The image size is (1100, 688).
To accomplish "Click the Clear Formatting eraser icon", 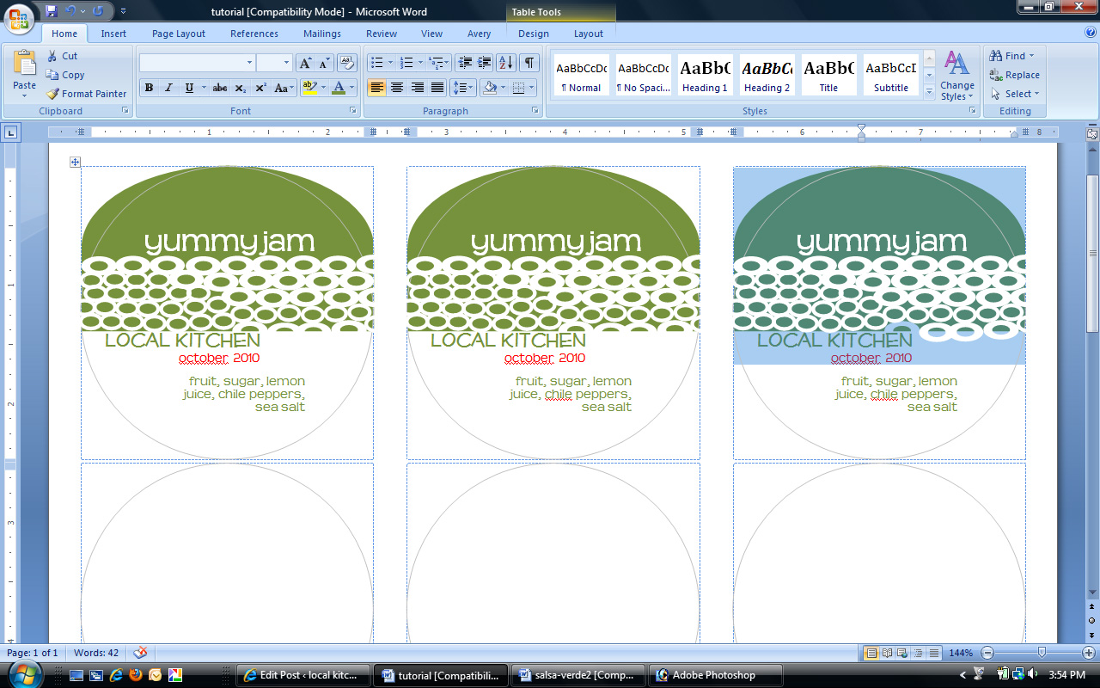I will coord(347,63).
